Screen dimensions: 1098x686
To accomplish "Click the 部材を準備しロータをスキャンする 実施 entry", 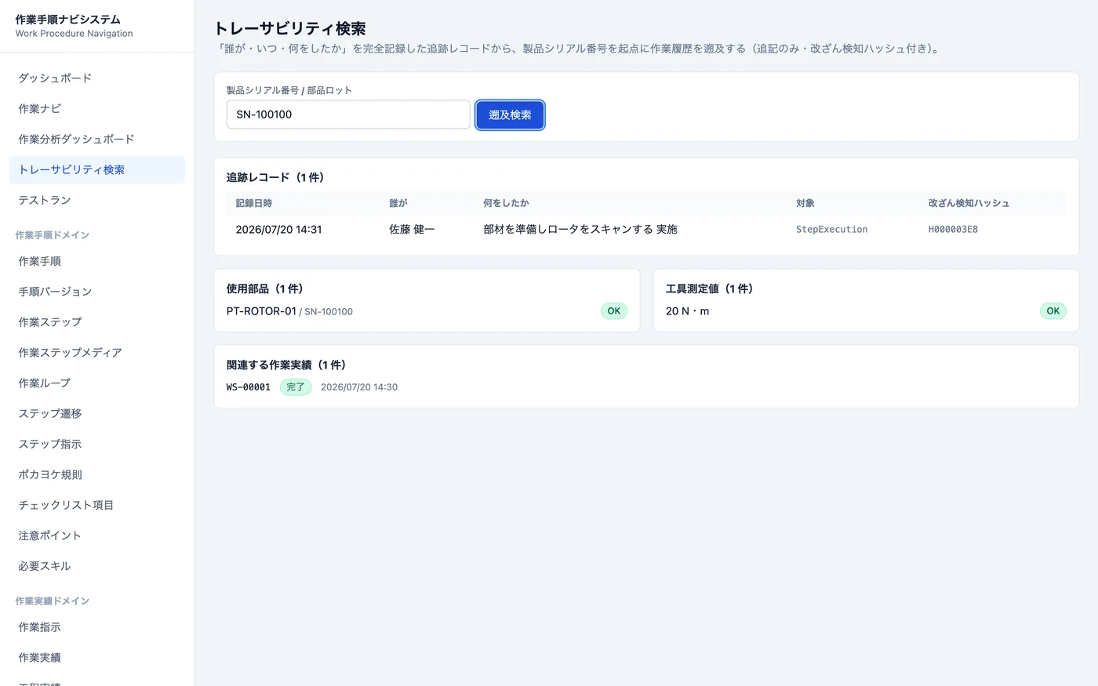I will 580,230.
